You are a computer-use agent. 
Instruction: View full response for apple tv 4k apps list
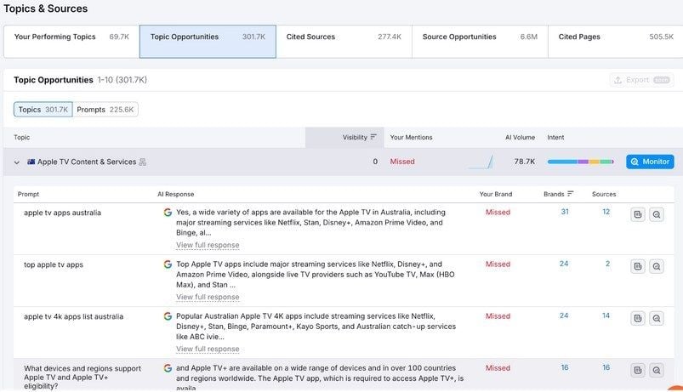click(208, 349)
